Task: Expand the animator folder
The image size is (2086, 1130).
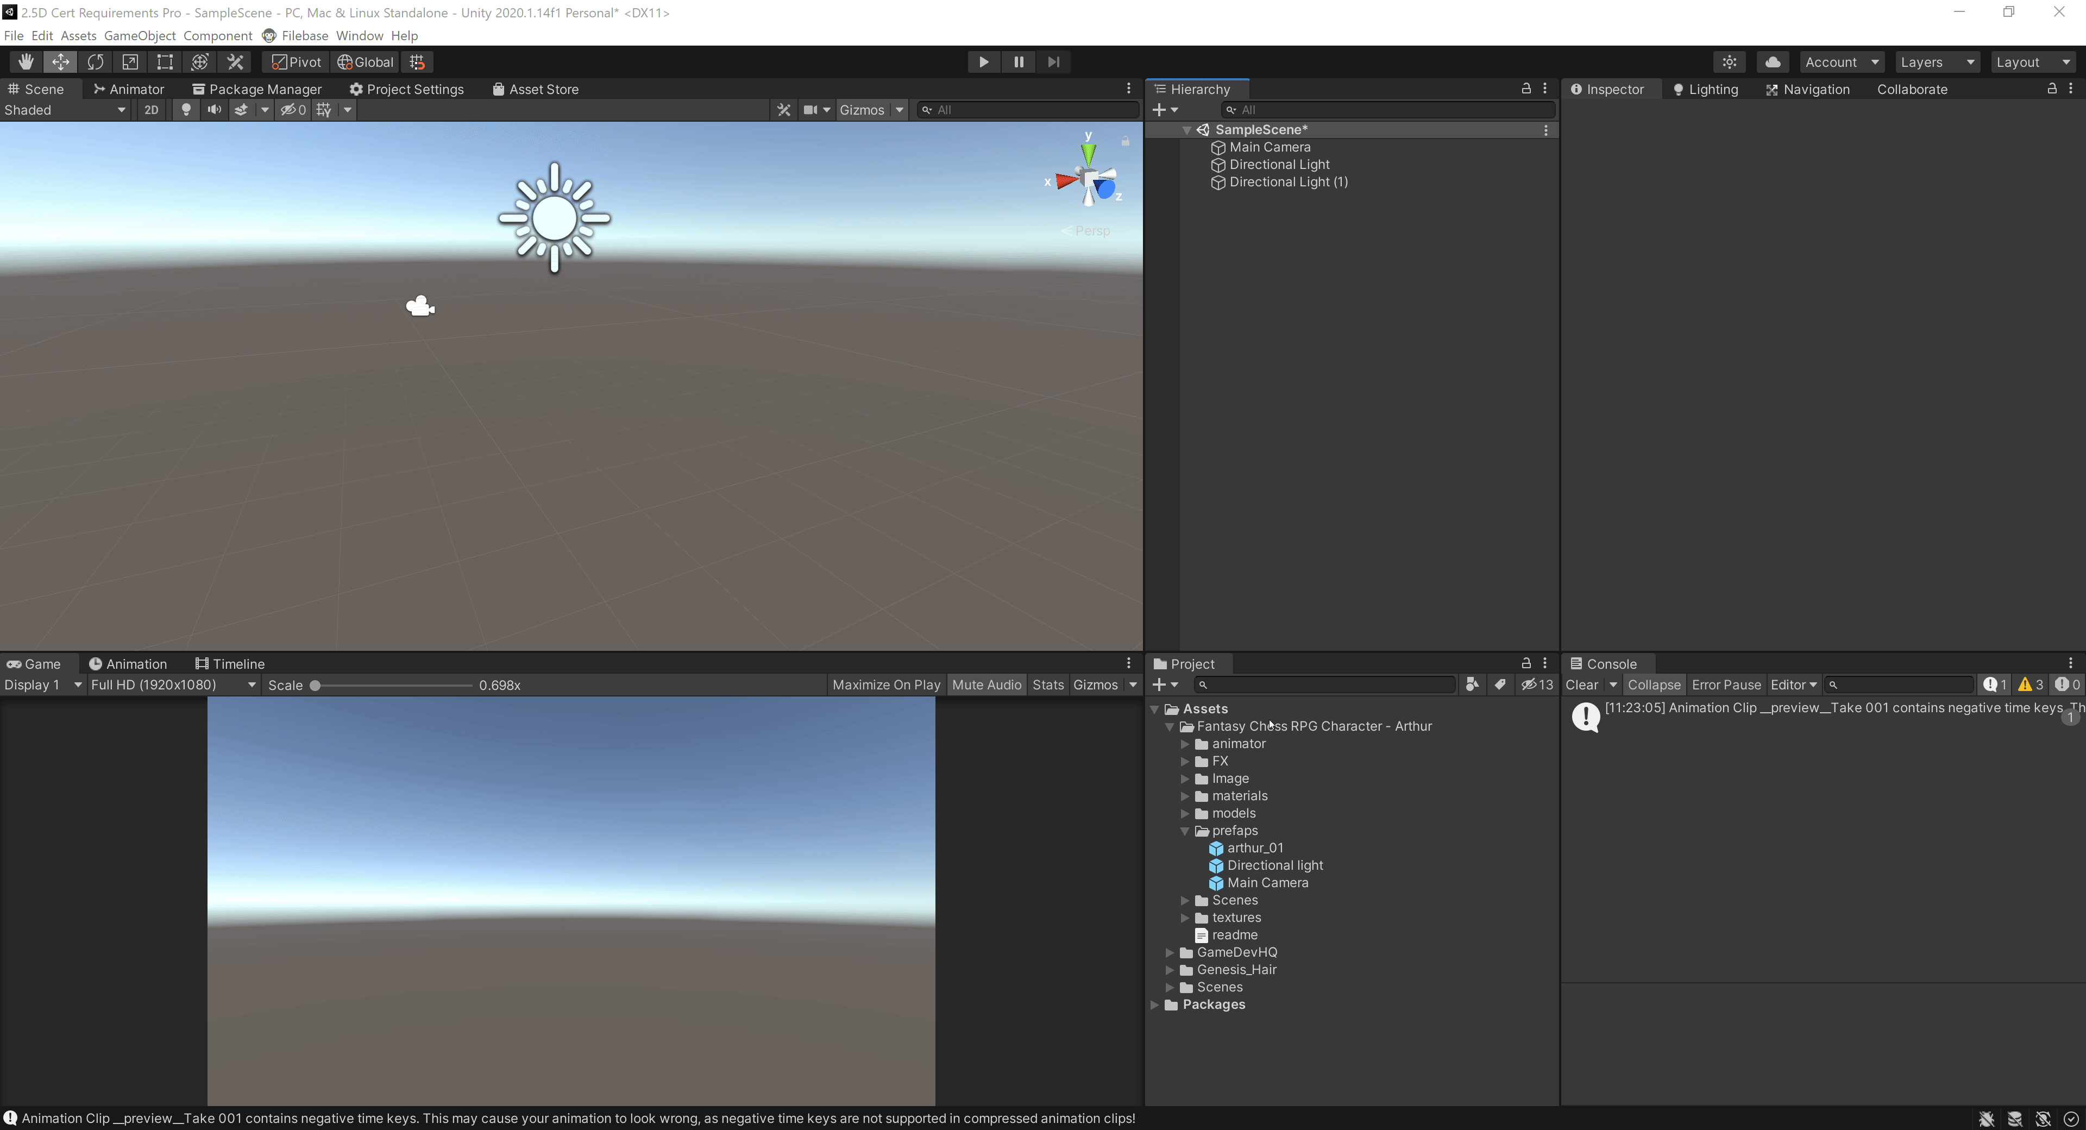Action: click(1185, 744)
